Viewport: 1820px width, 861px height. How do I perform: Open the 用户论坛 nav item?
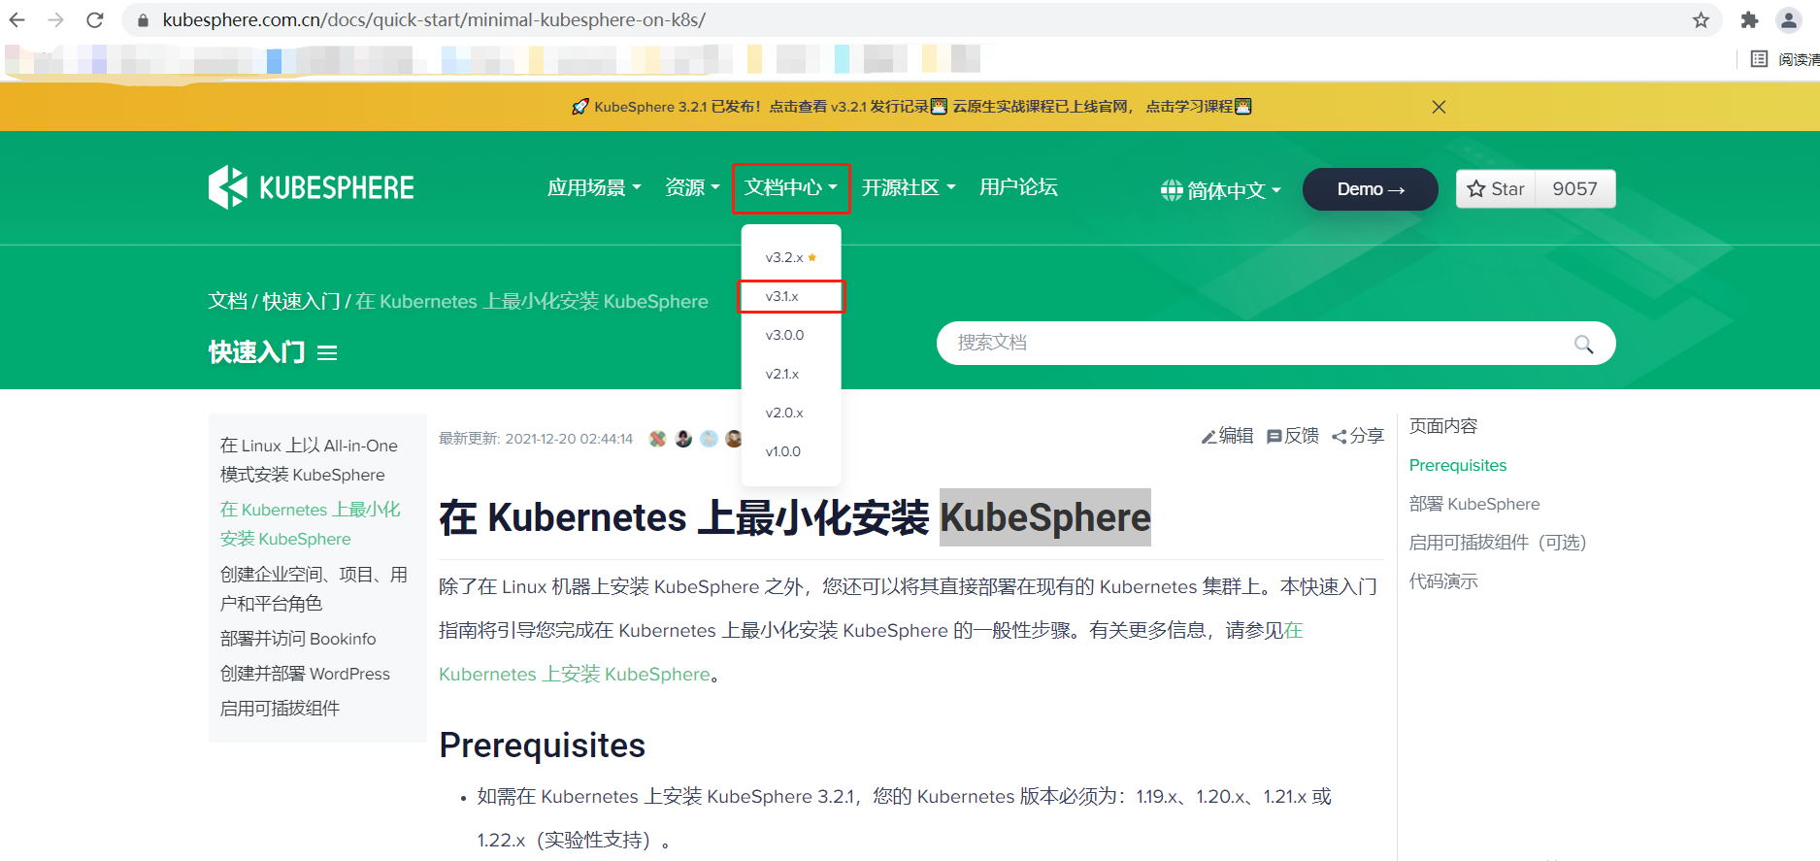click(1018, 186)
